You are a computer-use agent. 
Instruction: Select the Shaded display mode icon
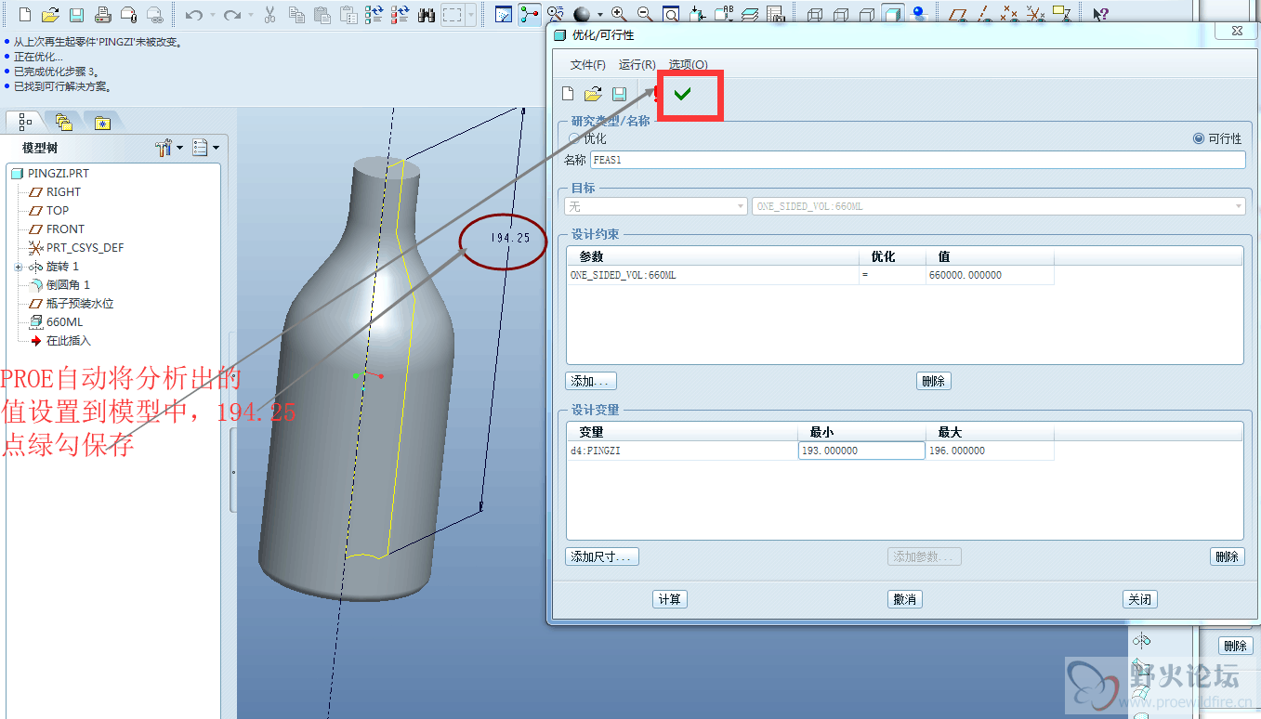click(892, 15)
